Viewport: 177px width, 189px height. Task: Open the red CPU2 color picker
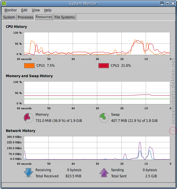pyautogui.click(x=104, y=66)
